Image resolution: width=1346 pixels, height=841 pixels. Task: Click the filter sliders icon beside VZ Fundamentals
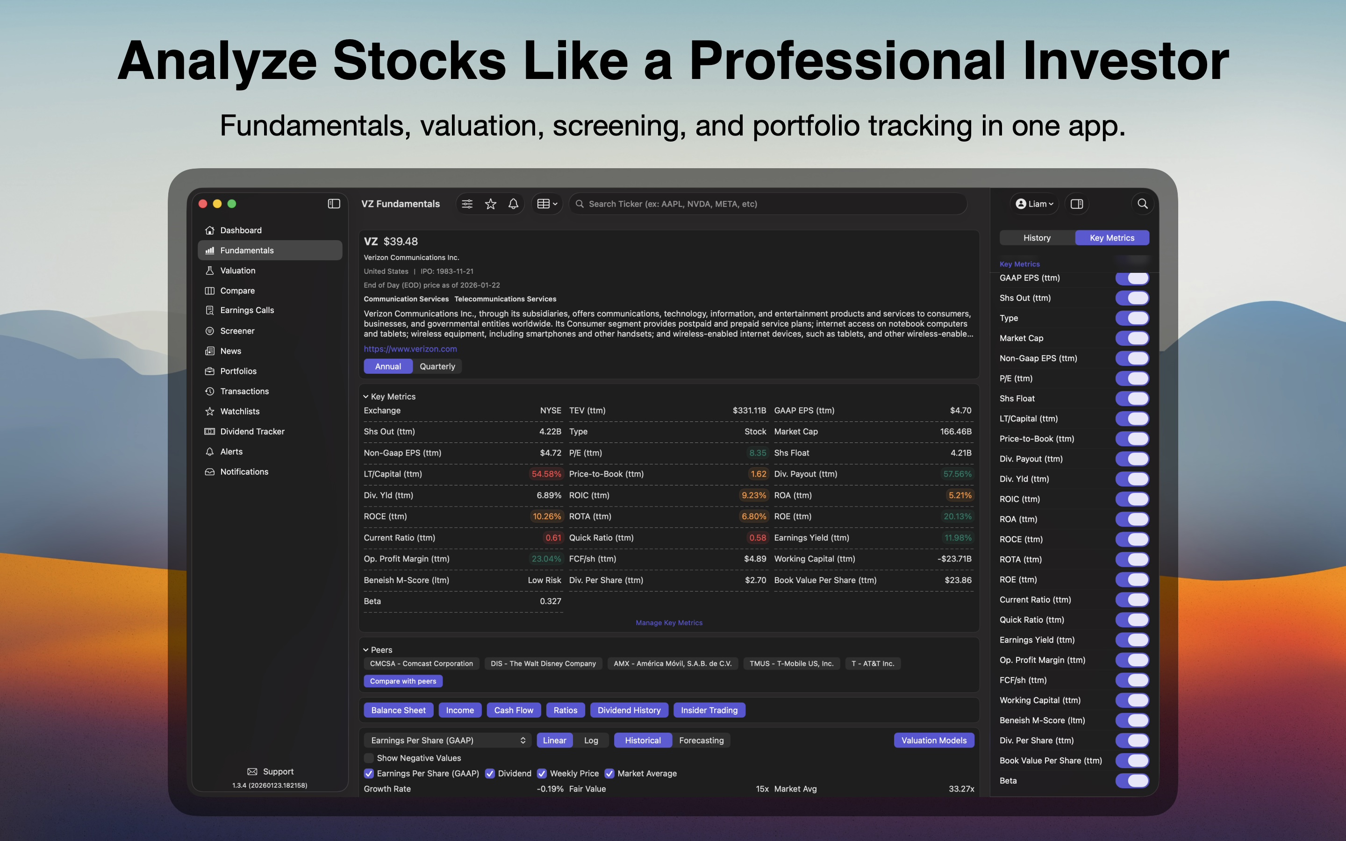467,204
